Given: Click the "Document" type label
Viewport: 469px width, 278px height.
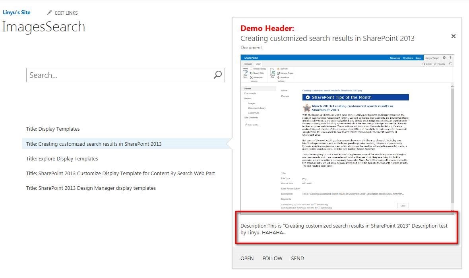Looking at the screenshot, I should (x=251, y=48).
